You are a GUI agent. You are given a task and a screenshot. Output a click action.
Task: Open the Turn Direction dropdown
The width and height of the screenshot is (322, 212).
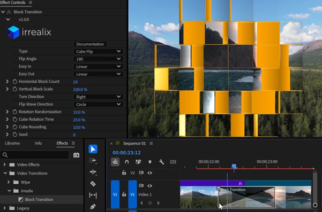(99, 97)
